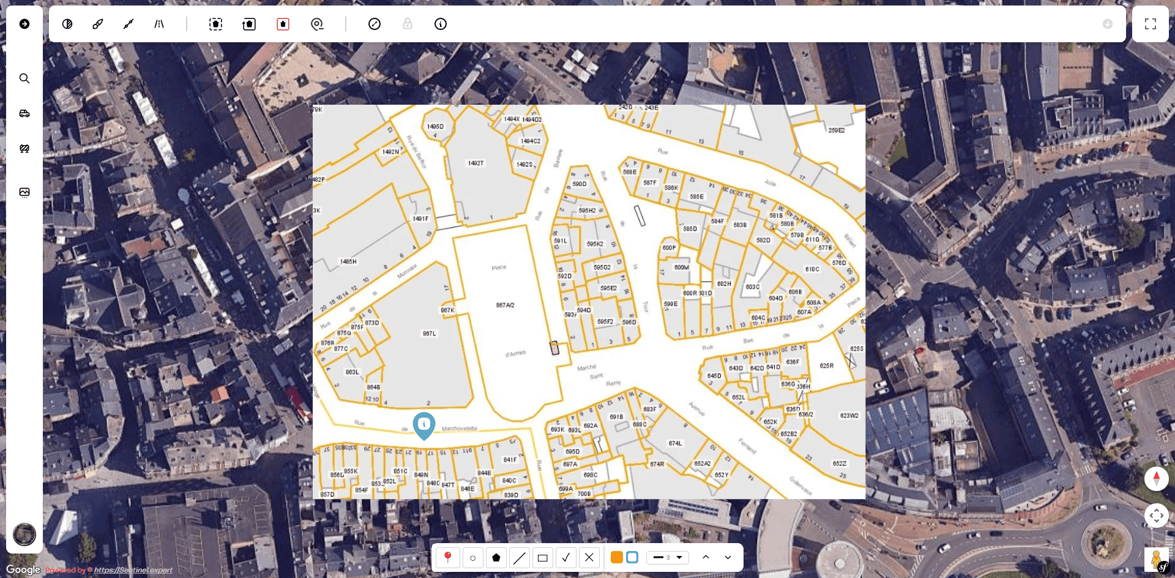Click the blue info marker on map
This screenshot has height=578, width=1175.
tap(424, 426)
